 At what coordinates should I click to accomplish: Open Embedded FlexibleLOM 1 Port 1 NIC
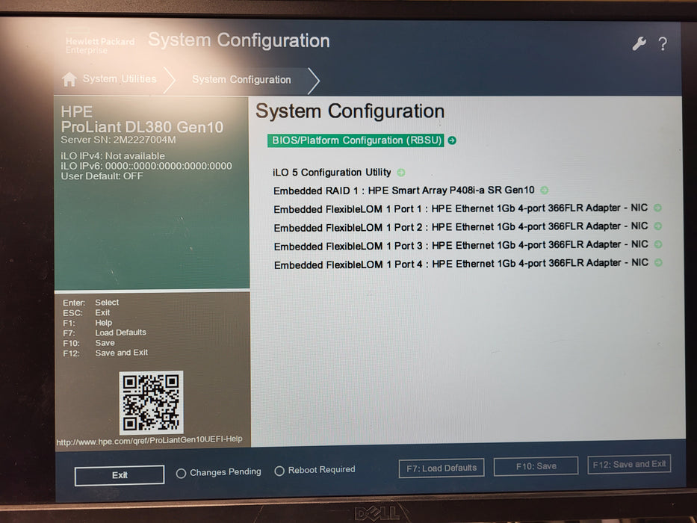(x=460, y=208)
